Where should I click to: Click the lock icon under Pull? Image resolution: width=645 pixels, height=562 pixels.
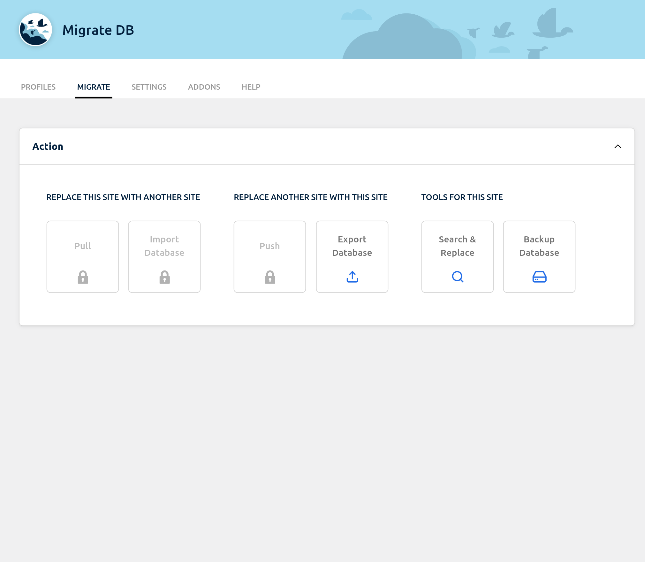tap(83, 277)
